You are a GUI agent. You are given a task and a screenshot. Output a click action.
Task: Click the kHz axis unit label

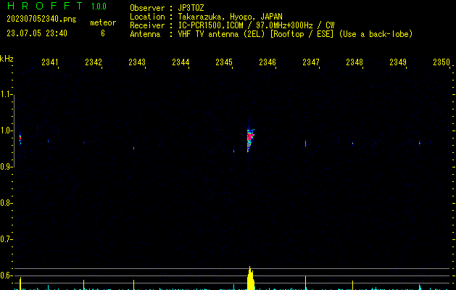pyautogui.click(x=7, y=59)
